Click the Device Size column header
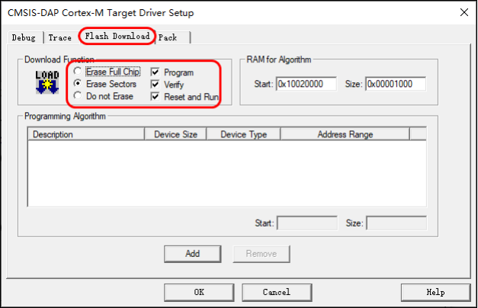 click(x=175, y=134)
